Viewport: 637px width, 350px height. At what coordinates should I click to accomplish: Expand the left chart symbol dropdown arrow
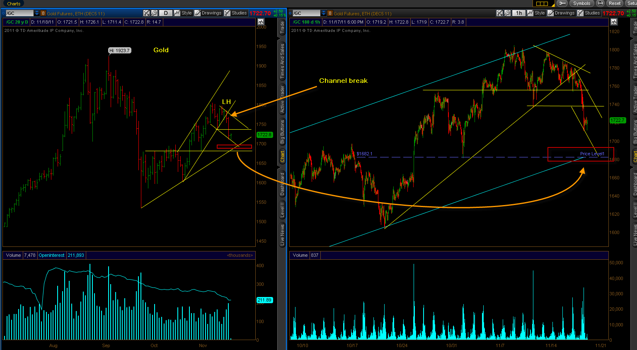(x=37, y=13)
